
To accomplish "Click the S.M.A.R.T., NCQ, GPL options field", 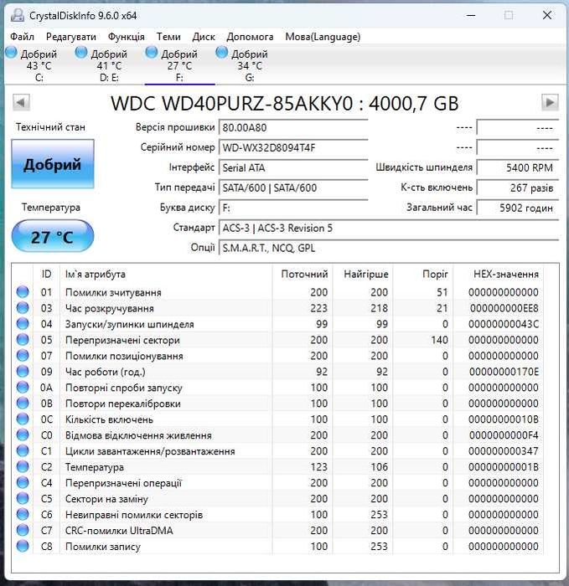I will click(x=389, y=248).
